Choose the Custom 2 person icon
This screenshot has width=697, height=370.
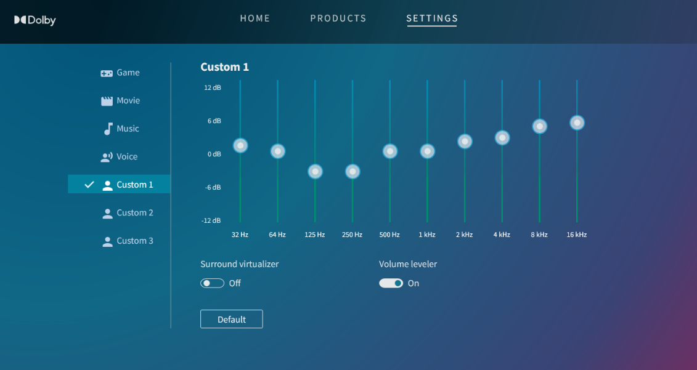coord(107,214)
